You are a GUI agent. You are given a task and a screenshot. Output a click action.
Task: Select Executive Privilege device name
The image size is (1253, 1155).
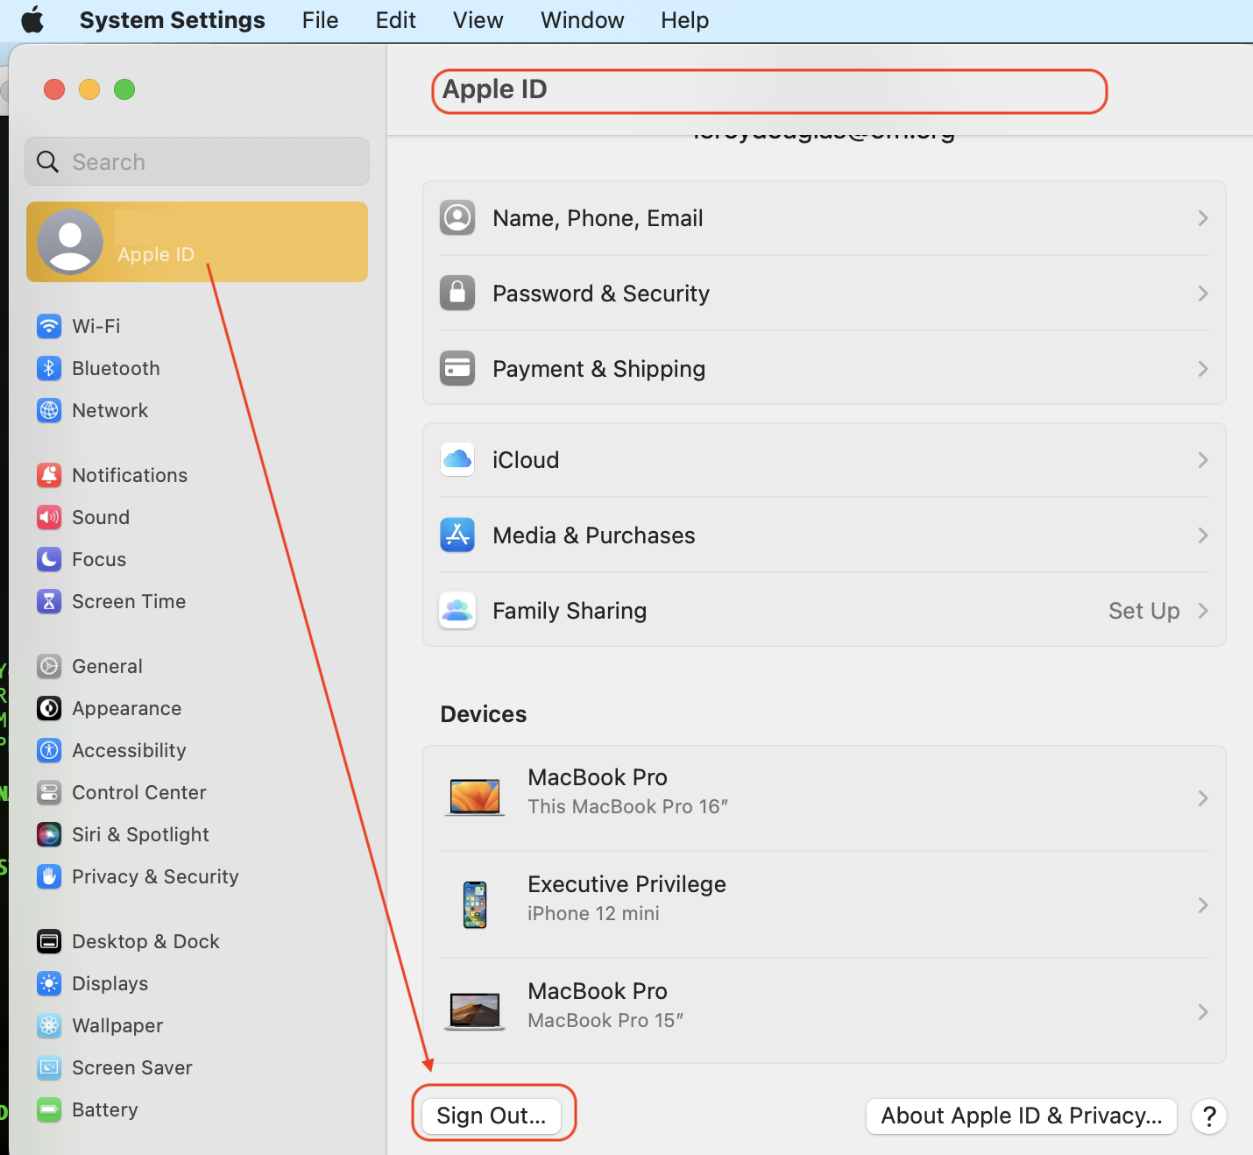(x=626, y=884)
